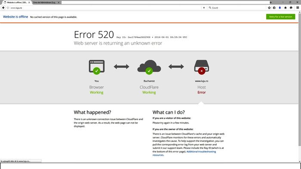Click 'Working' status under CloudFlare
Image resolution: width=301 pixels, height=169 pixels.
click(149, 92)
